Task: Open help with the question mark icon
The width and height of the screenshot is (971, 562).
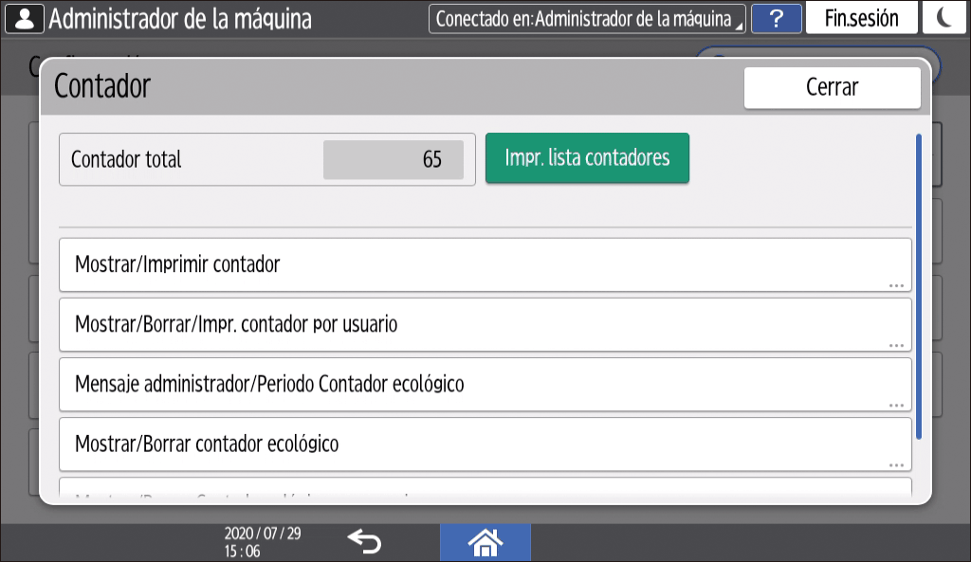Action: [776, 18]
